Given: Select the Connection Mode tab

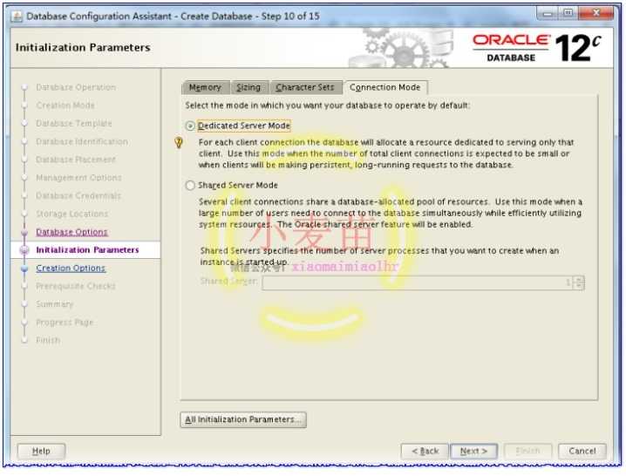Looking at the screenshot, I should (x=384, y=87).
